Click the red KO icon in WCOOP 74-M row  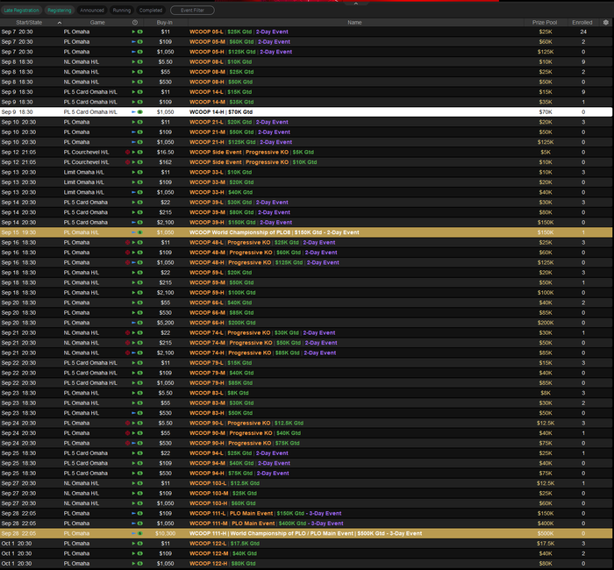click(128, 343)
